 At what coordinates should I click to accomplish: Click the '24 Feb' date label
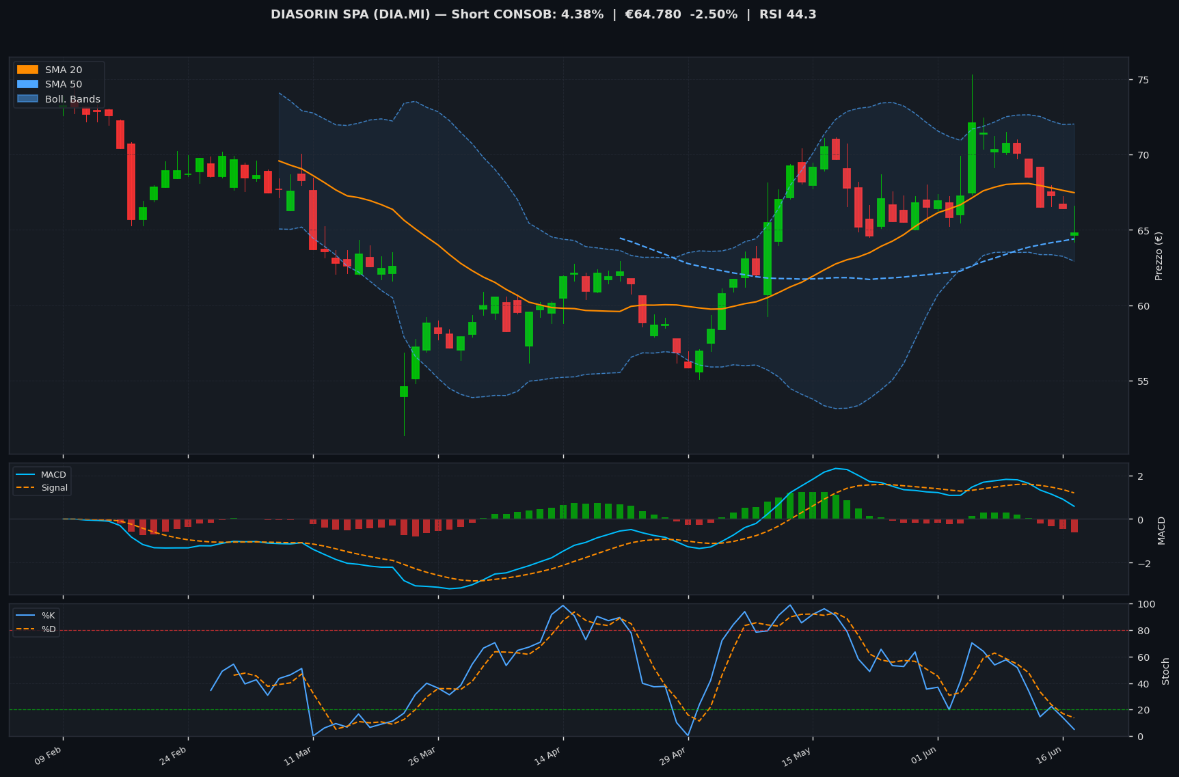174,756
